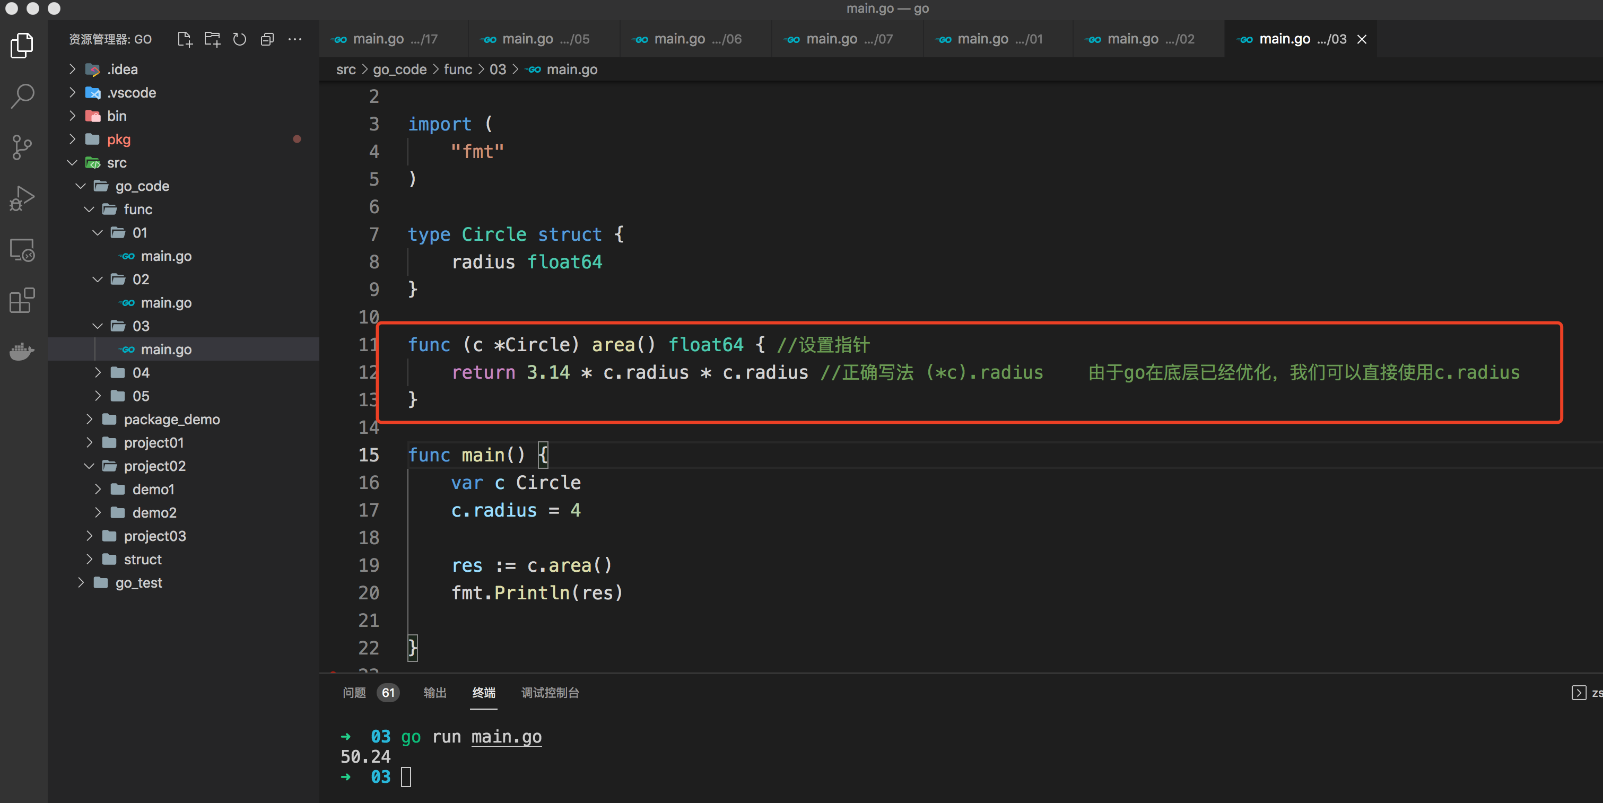This screenshot has width=1603, height=803.
Task: Open main.go under folder 01
Action: [165, 256]
